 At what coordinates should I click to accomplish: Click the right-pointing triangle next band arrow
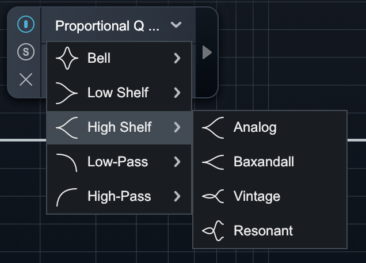click(207, 53)
